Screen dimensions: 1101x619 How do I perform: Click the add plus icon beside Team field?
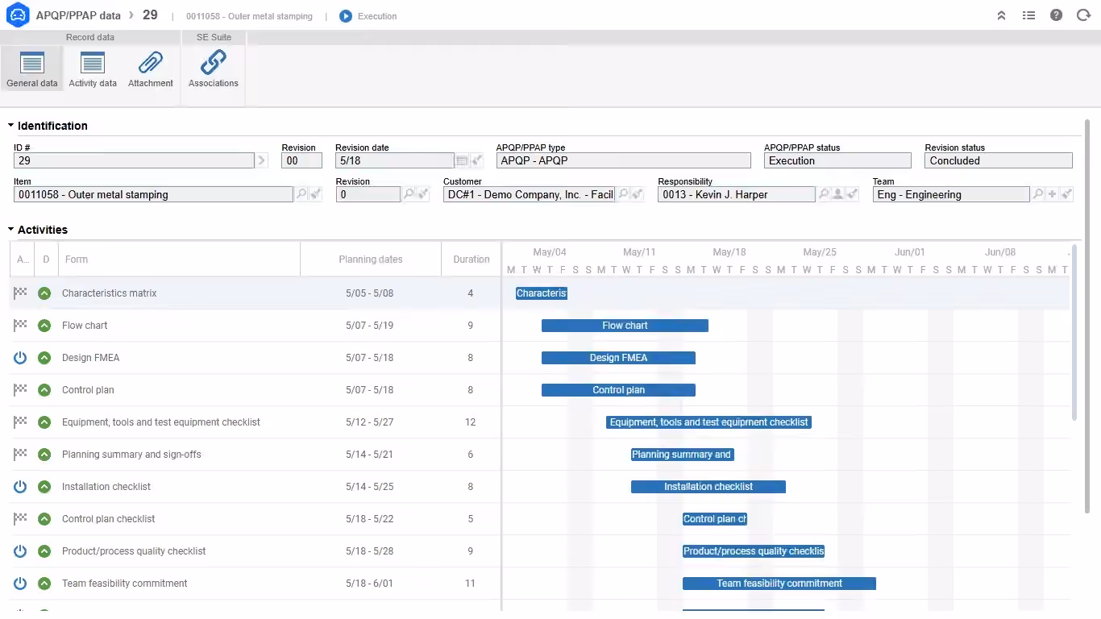pos(1053,194)
